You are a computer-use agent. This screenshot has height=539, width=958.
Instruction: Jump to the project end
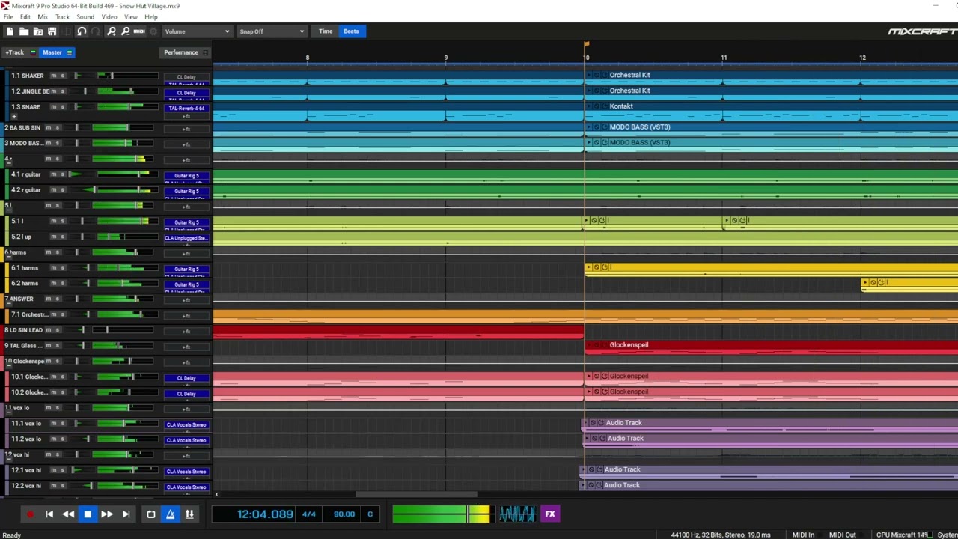pos(126,514)
